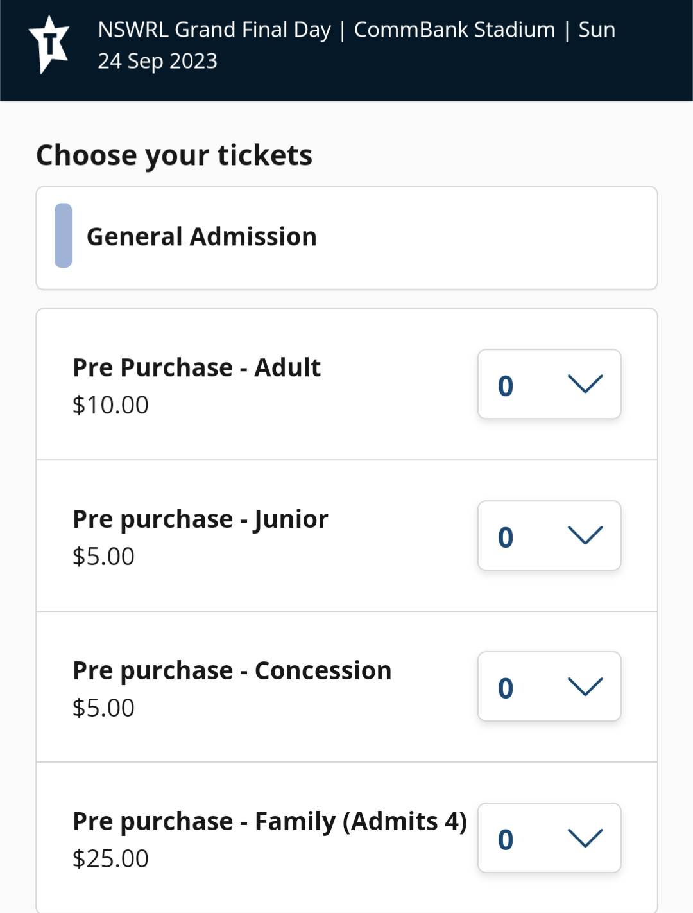Open the Pre purchase Junior quantity dropdown
The width and height of the screenshot is (693, 913).
549,535
